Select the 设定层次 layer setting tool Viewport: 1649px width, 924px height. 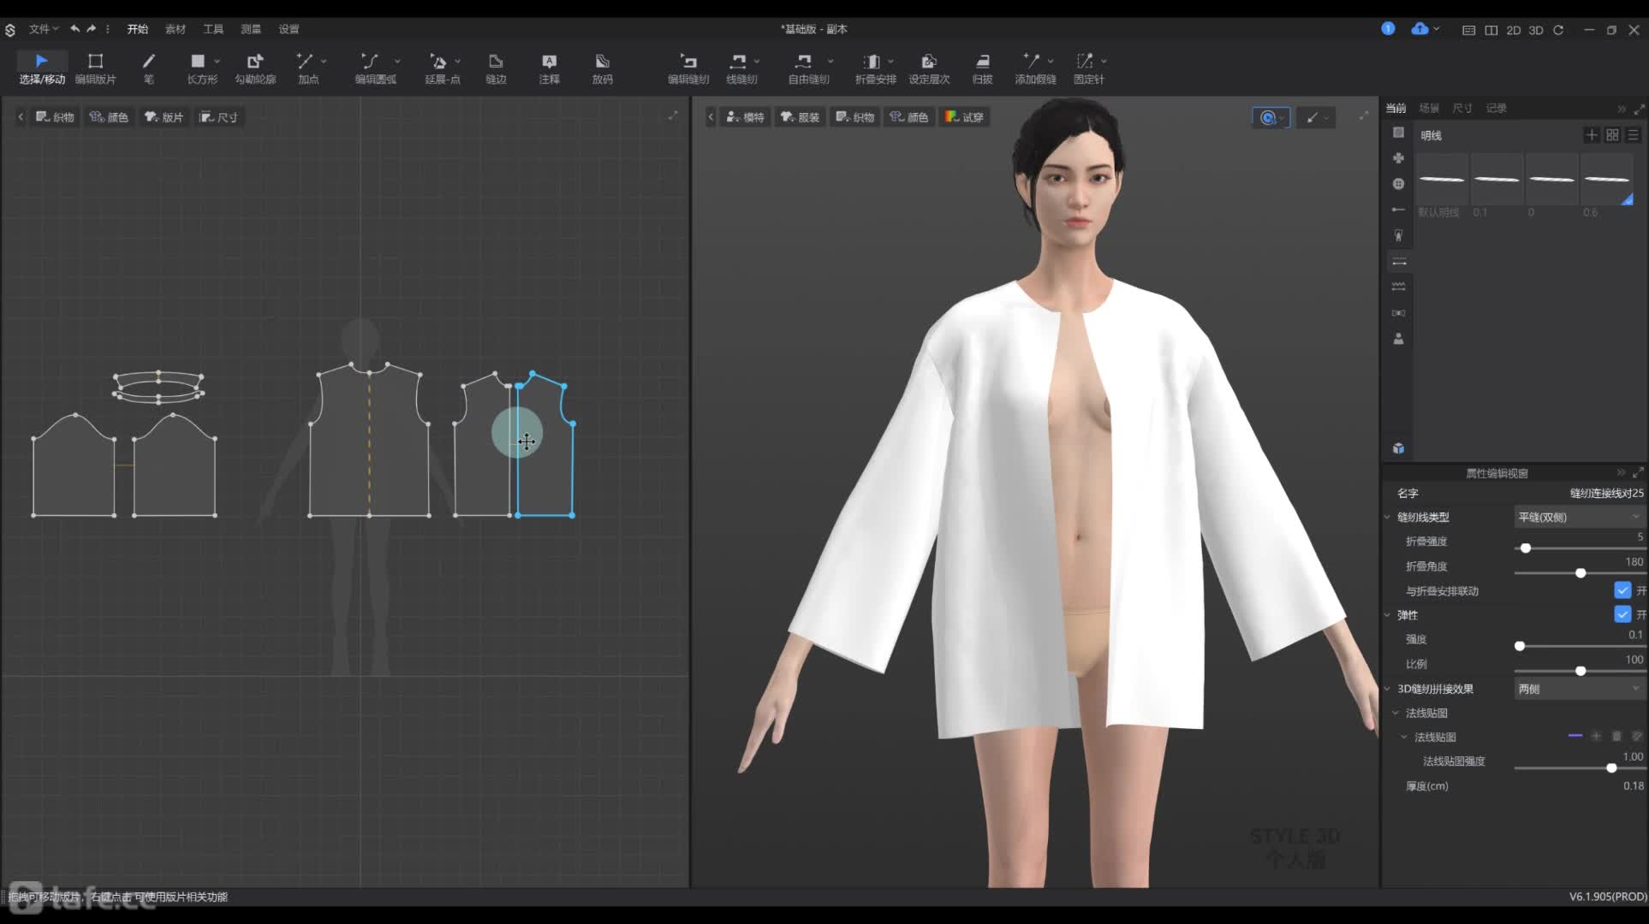pos(929,68)
